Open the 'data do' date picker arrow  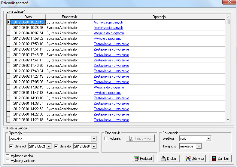94,147
